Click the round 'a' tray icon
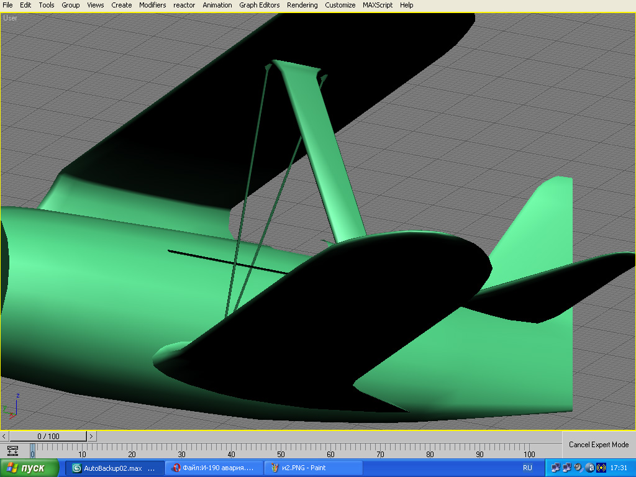 point(590,468)
